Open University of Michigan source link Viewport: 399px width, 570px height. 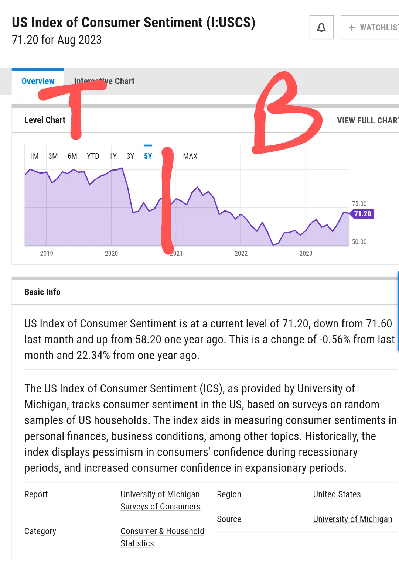tap(352, 519)
